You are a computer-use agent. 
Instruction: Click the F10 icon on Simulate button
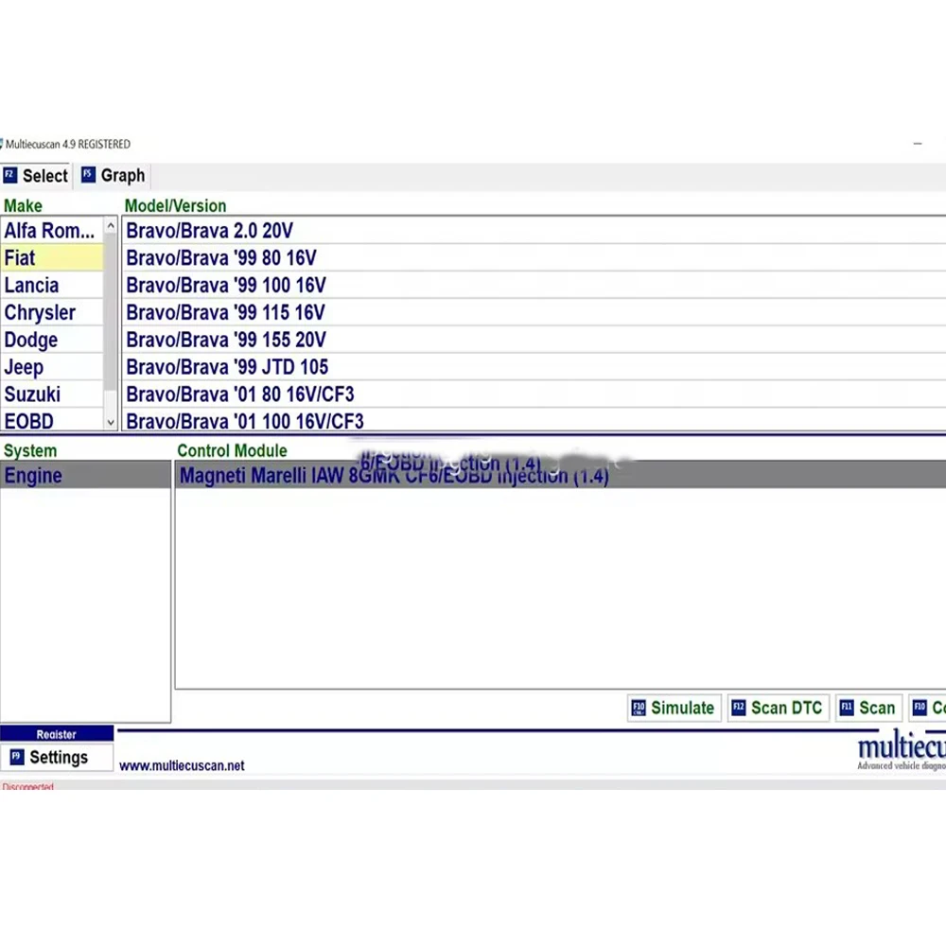click(638, 707)
